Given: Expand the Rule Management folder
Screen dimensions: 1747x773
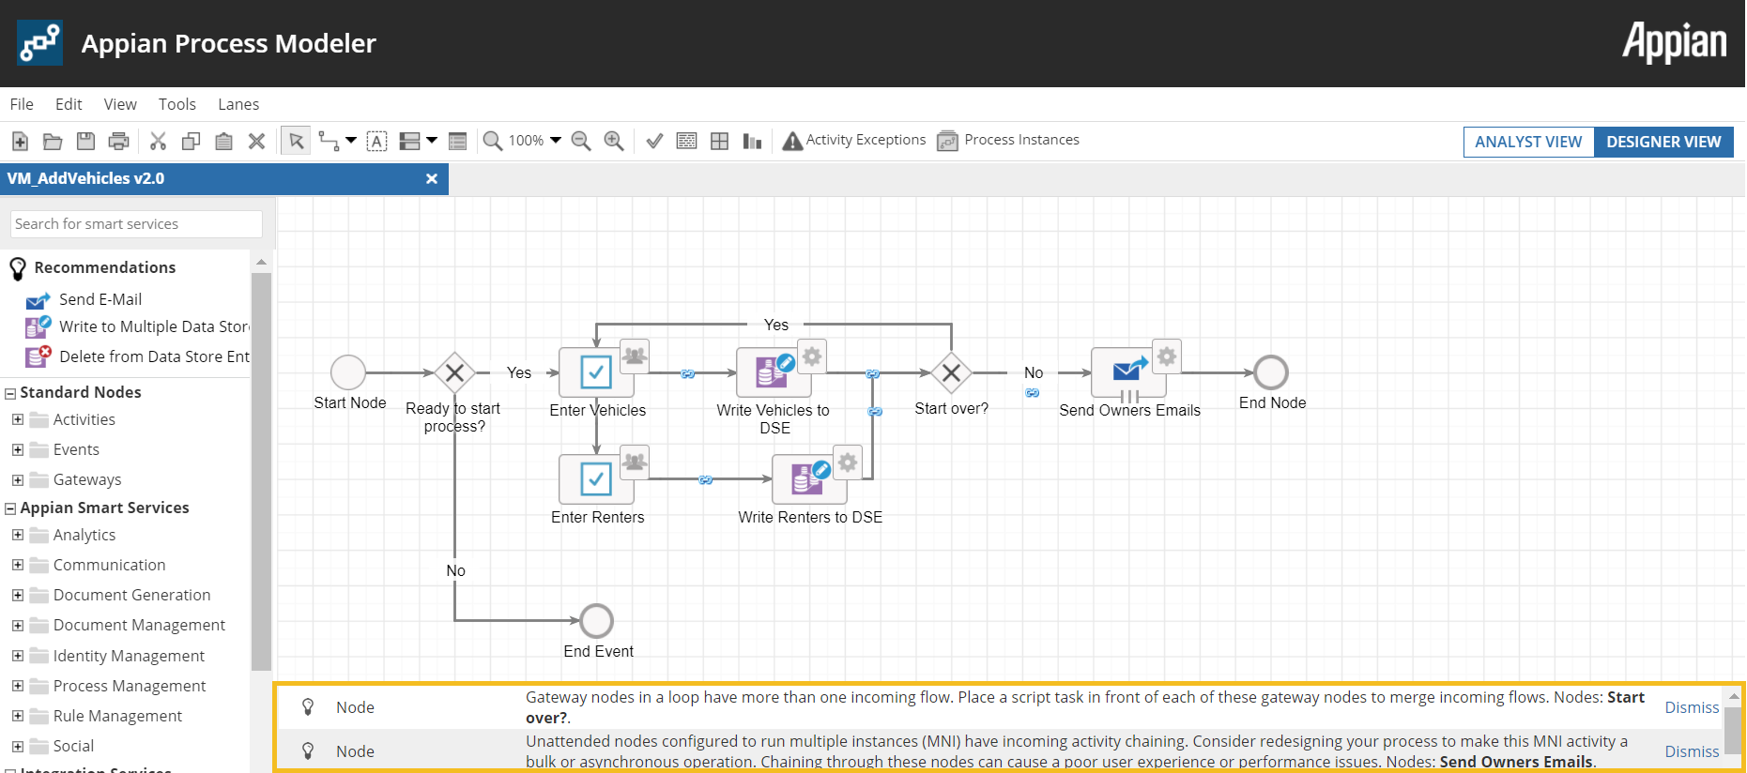Looking at the screenshot, I should point(18,716).
